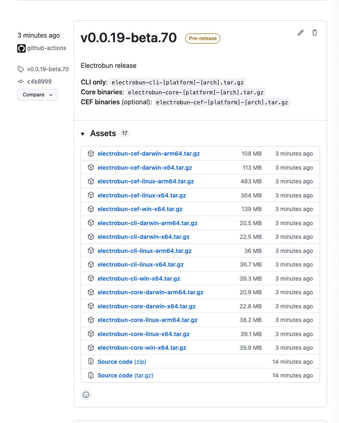Viewport: 339px width, 423px height.
Task: Click the 20.5 MB file size
Action: pos(251,223)
